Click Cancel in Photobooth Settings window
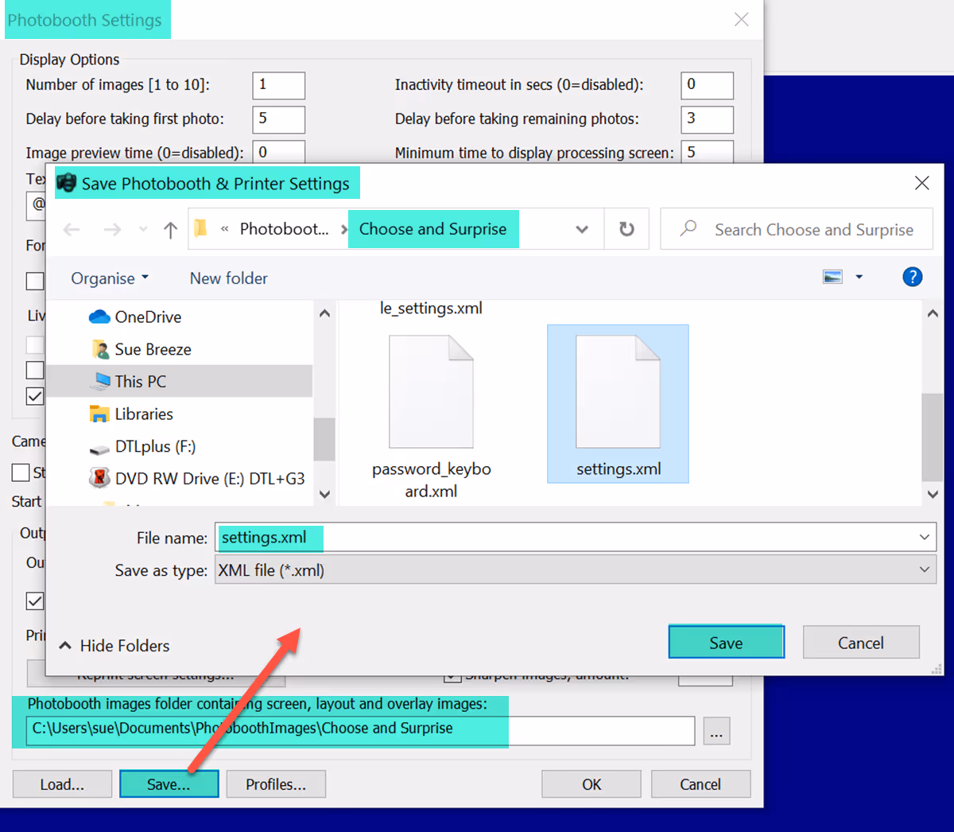Image resolution: width=954 pixels, height=832 pixels. [x=700, y=784]
